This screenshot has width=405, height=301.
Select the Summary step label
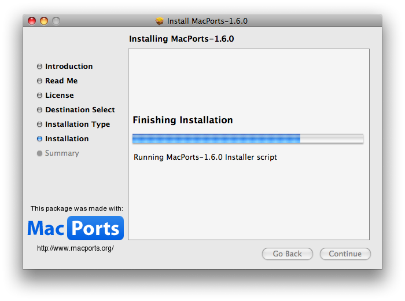(62, 153)
